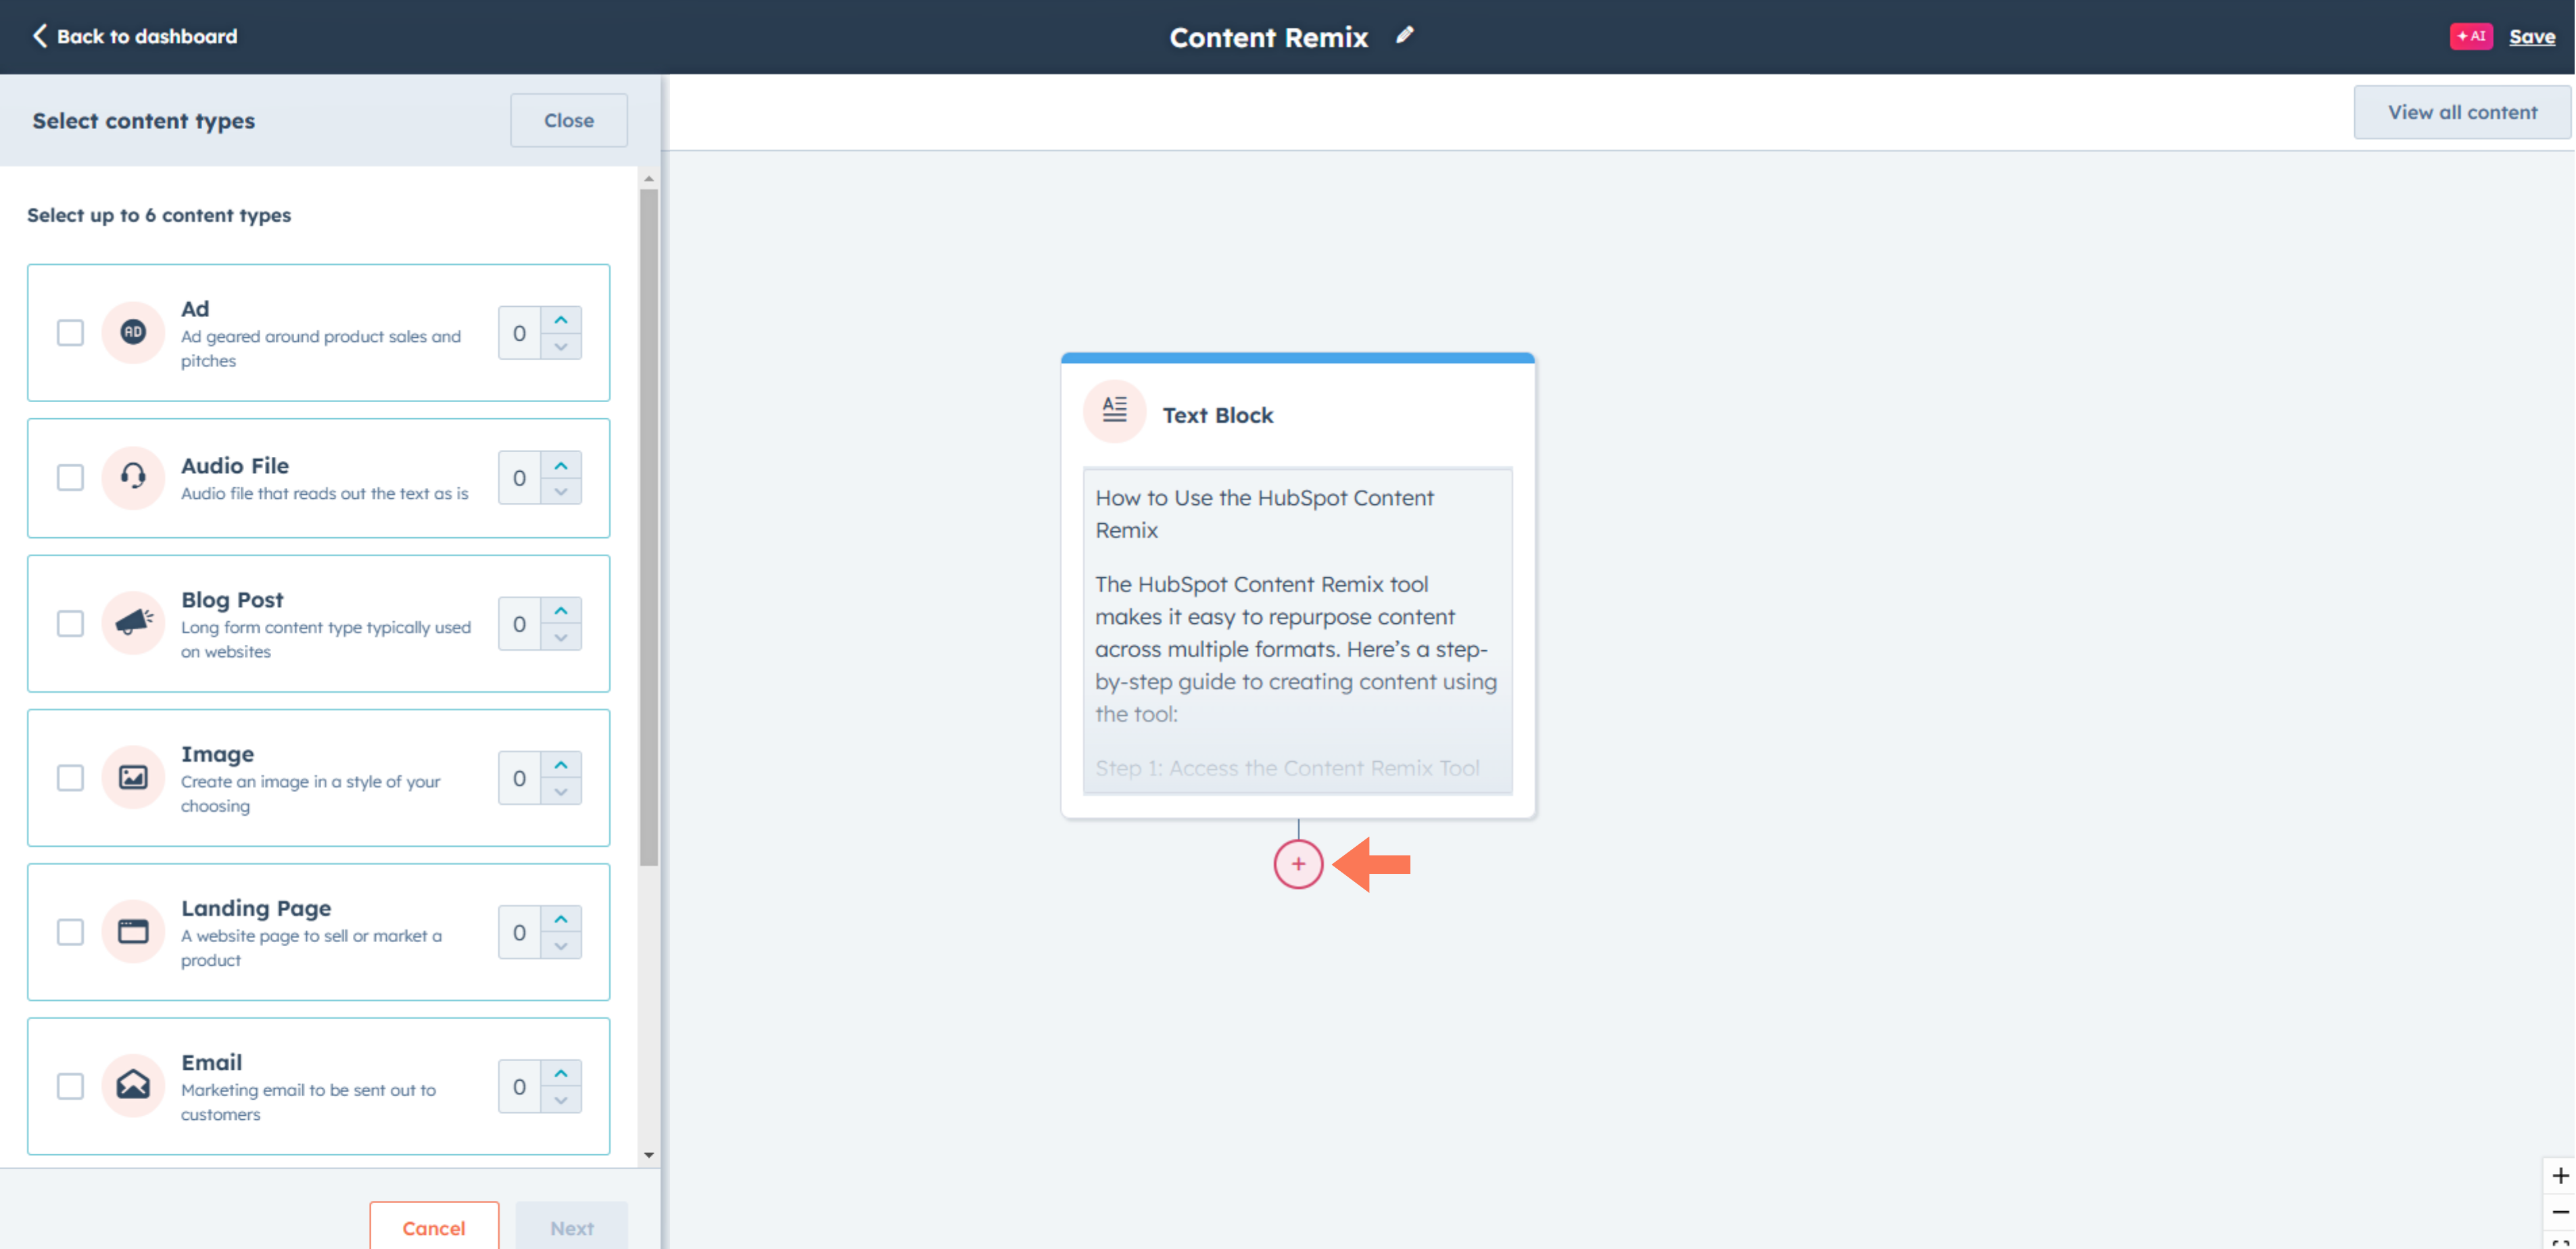Increase the Email quantity
2576x1249 pixels.
pos(561,1073)
